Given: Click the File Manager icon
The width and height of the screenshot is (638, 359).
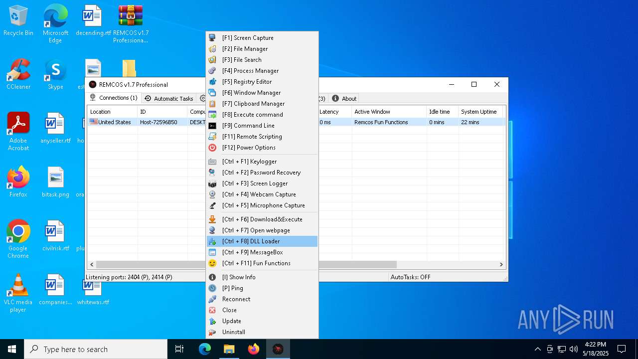Looking at the screenshot, I should coord(212,49).
